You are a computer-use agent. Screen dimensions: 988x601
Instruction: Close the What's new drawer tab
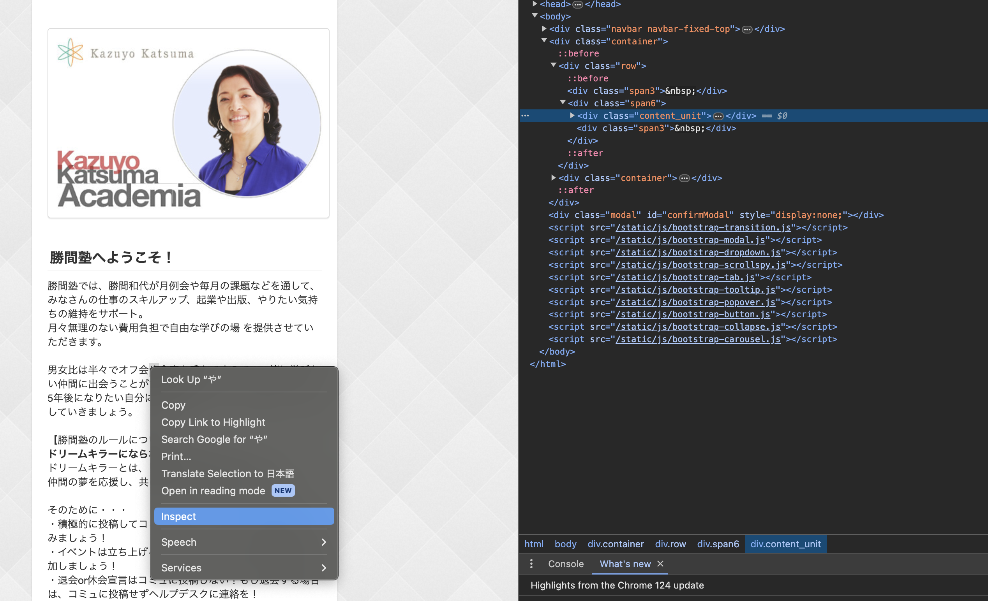click(661, 564)
